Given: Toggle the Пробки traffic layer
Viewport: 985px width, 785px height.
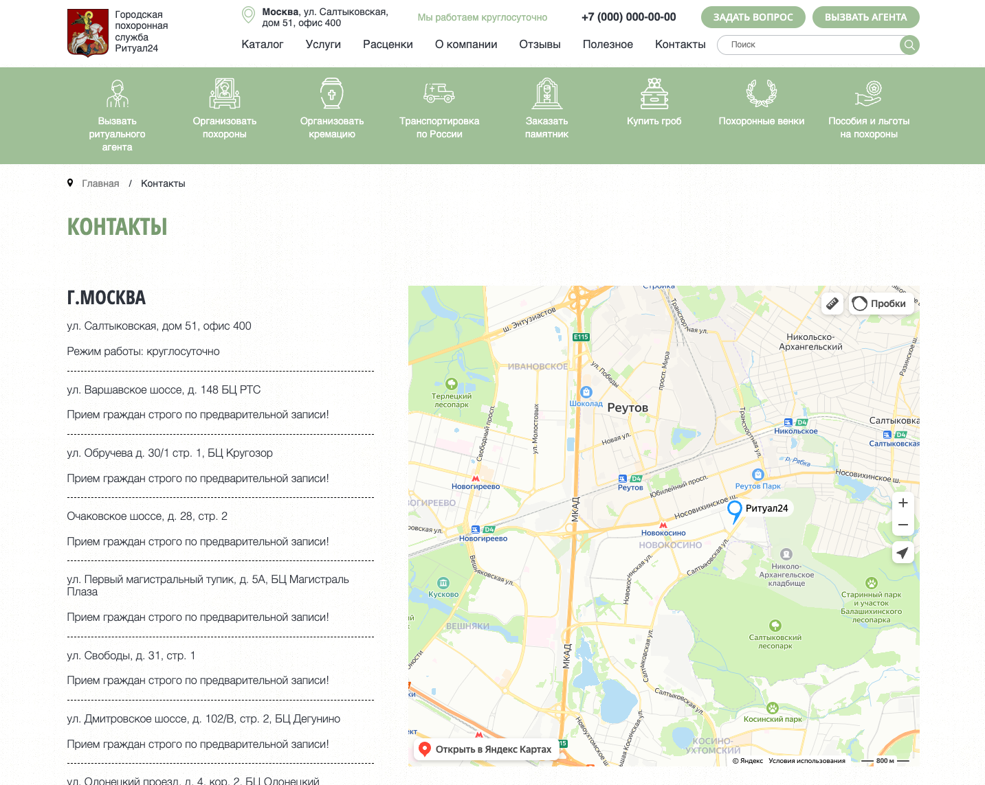Looking at the screenshot, I should tap(881, 304).
